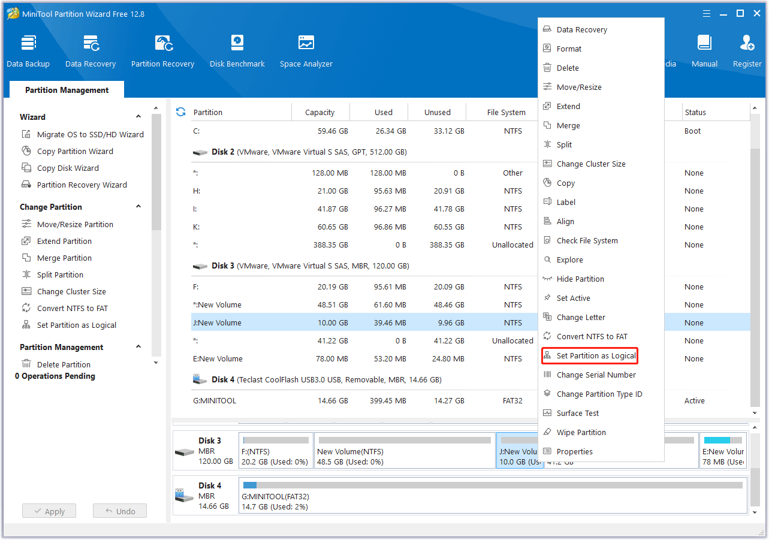Open the Space Analyzer tool

tap(306, 49)
